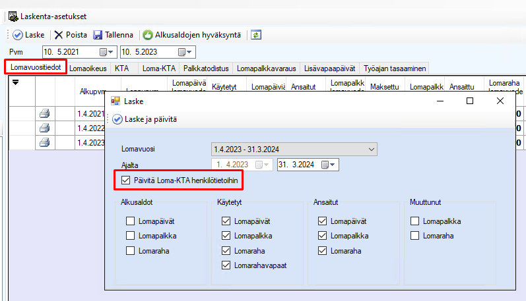
Task: Click the Poista delete X icon
Action: pos(59,35)
